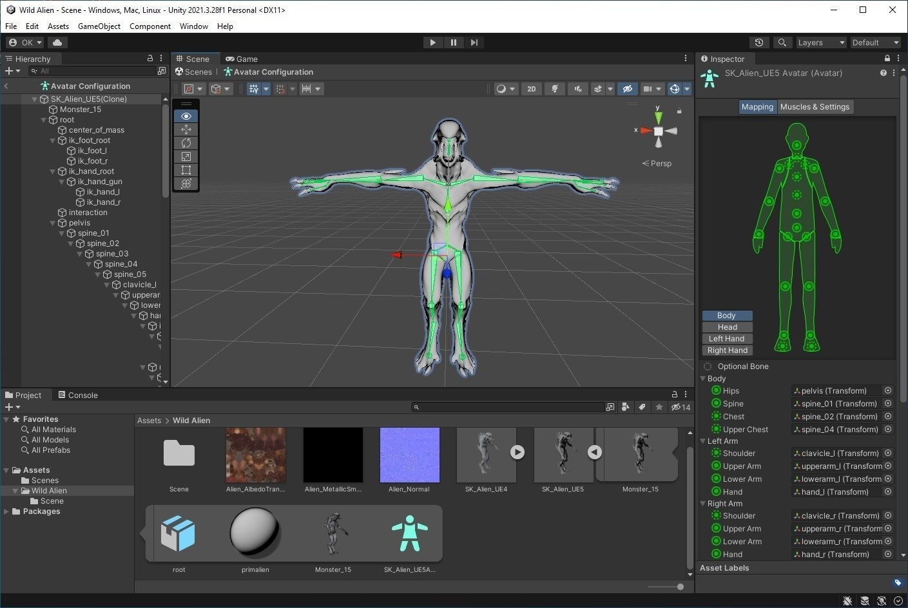Open the Inspector help icon
The height and width of the screenshot is (608, 908).
[884, 73]
